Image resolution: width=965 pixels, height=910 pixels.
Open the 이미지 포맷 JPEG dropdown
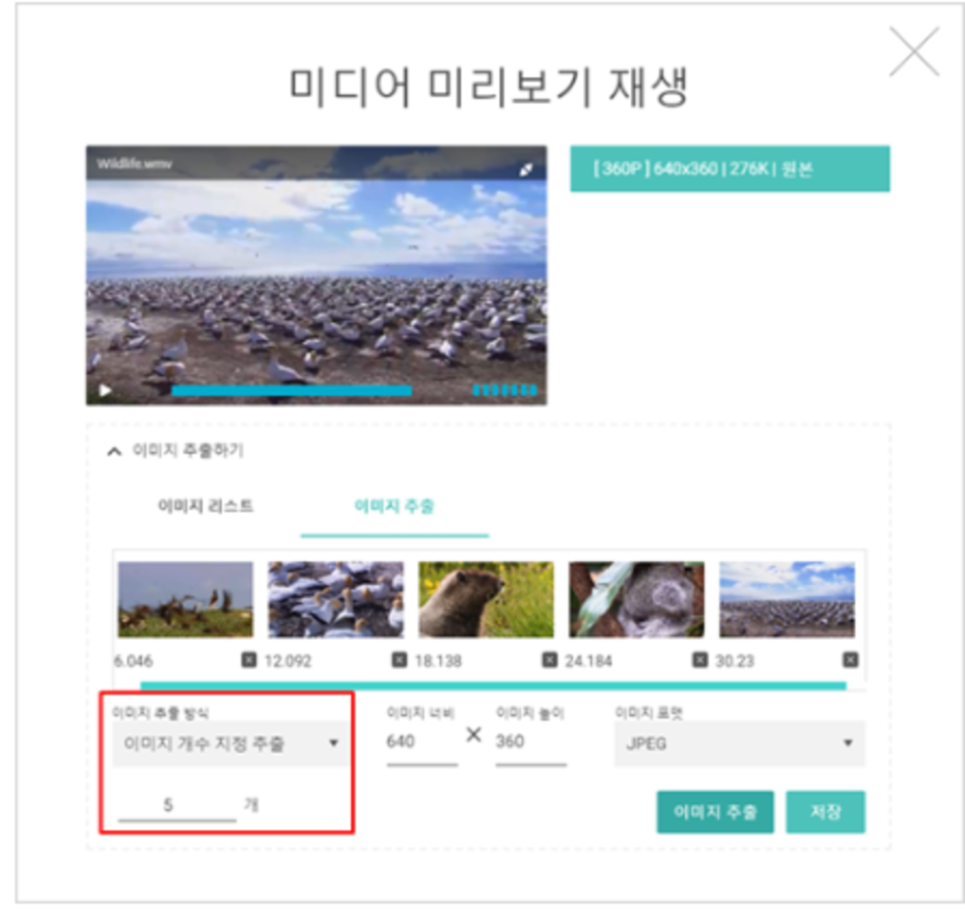pyautogui.click(x=739, y=744)
